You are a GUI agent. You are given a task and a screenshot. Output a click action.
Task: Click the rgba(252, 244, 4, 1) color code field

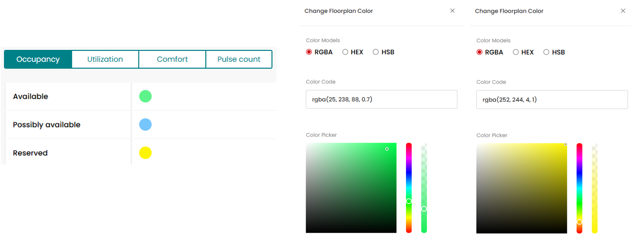552,99
